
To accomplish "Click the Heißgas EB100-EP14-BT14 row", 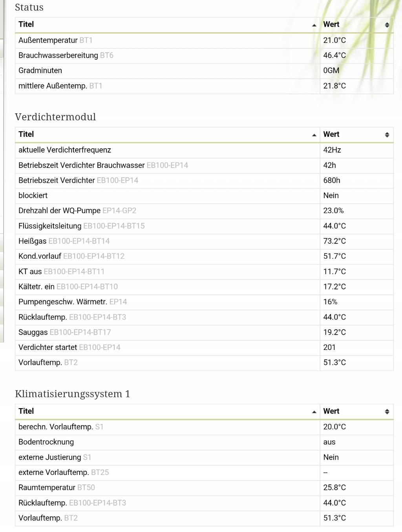I will pyautogui.click(x=204, y=241).
